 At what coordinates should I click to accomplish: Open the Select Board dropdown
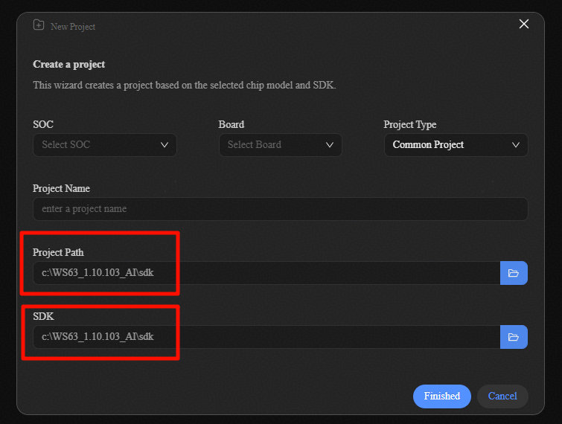point(280,145)
